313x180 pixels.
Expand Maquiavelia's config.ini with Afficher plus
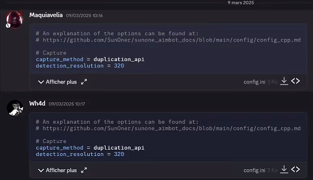tap(57, 82)
